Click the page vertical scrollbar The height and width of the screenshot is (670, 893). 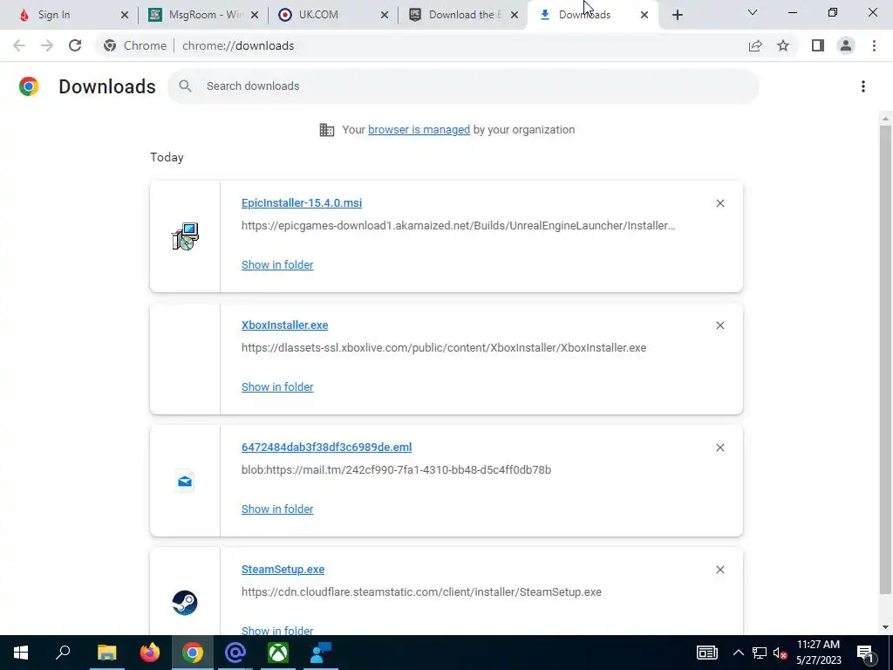click(x=885, y=359)
